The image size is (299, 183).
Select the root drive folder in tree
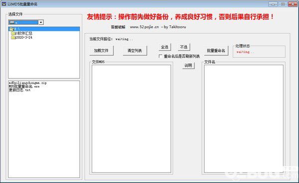44,29
